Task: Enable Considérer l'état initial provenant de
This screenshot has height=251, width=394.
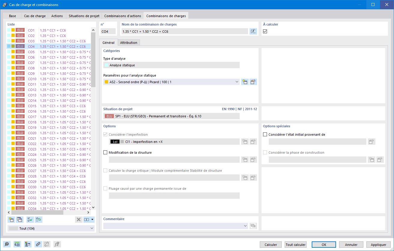Action: 265,135
